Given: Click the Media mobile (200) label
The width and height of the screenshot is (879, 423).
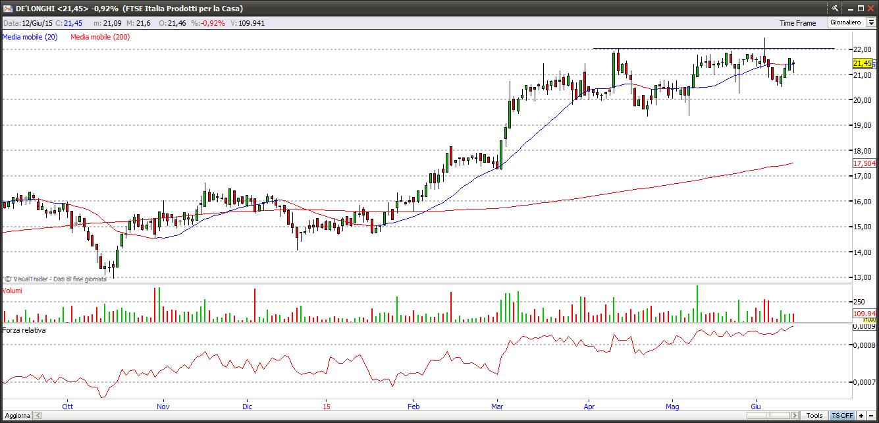Looking at the screenshot, I should [x=100, y=37].
